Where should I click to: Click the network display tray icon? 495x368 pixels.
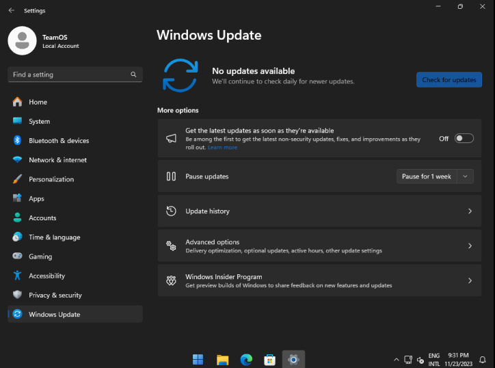click(408, 360)
